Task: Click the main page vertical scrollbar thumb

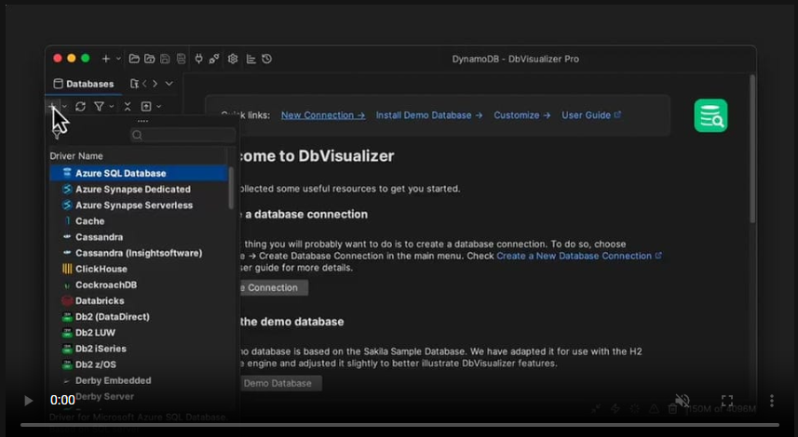Action: point(752,149)
